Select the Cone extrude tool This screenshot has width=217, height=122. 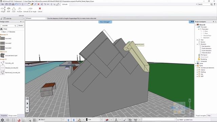[14, 10]
